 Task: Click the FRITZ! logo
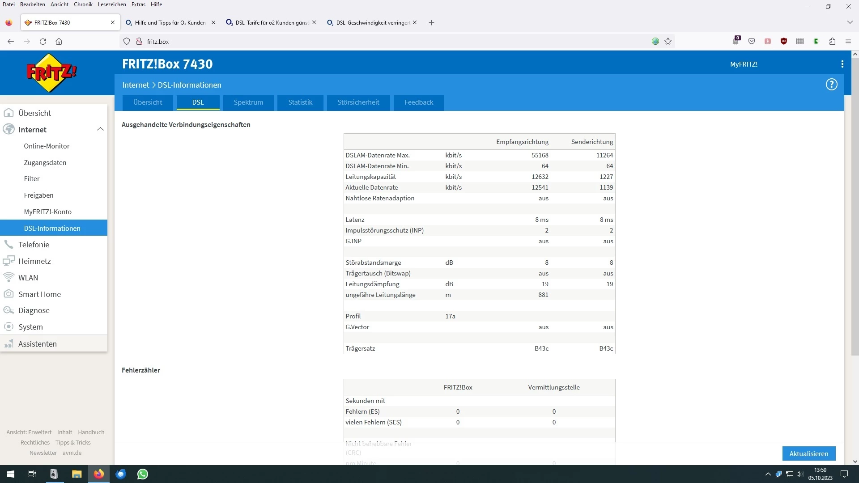coord(51,72)
